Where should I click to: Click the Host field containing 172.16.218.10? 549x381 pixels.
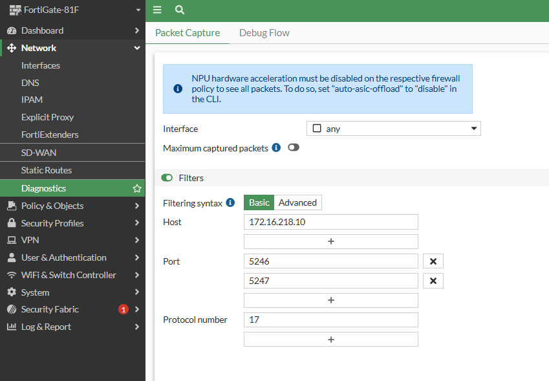(x=330, y=222)
